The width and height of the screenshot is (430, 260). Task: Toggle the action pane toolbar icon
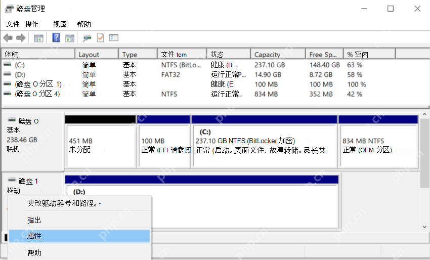click(70, 38)
